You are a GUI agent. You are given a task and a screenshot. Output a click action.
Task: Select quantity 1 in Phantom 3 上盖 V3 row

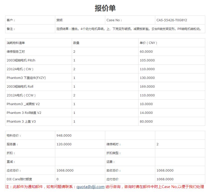coord(74,122)
